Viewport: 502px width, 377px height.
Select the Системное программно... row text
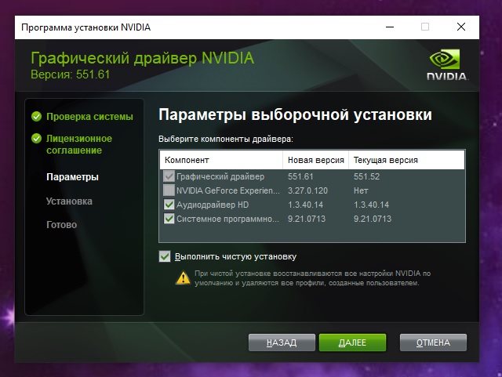tap(227, 219)
